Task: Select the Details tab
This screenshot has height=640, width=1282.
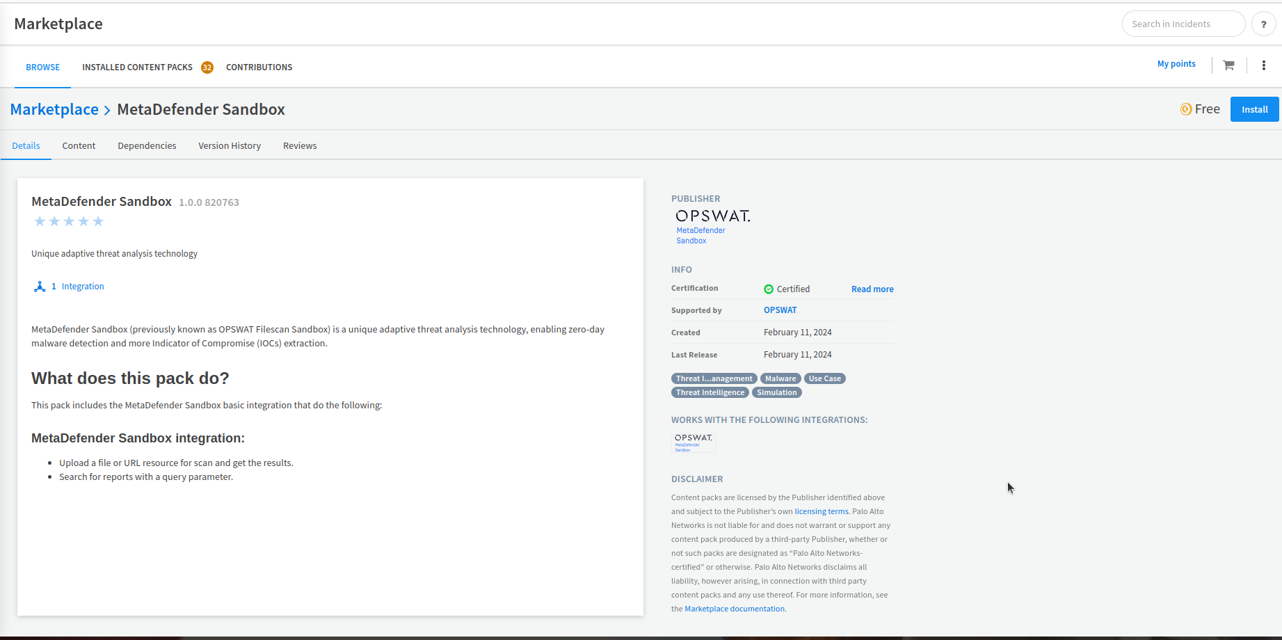Action: pos(26,146)
